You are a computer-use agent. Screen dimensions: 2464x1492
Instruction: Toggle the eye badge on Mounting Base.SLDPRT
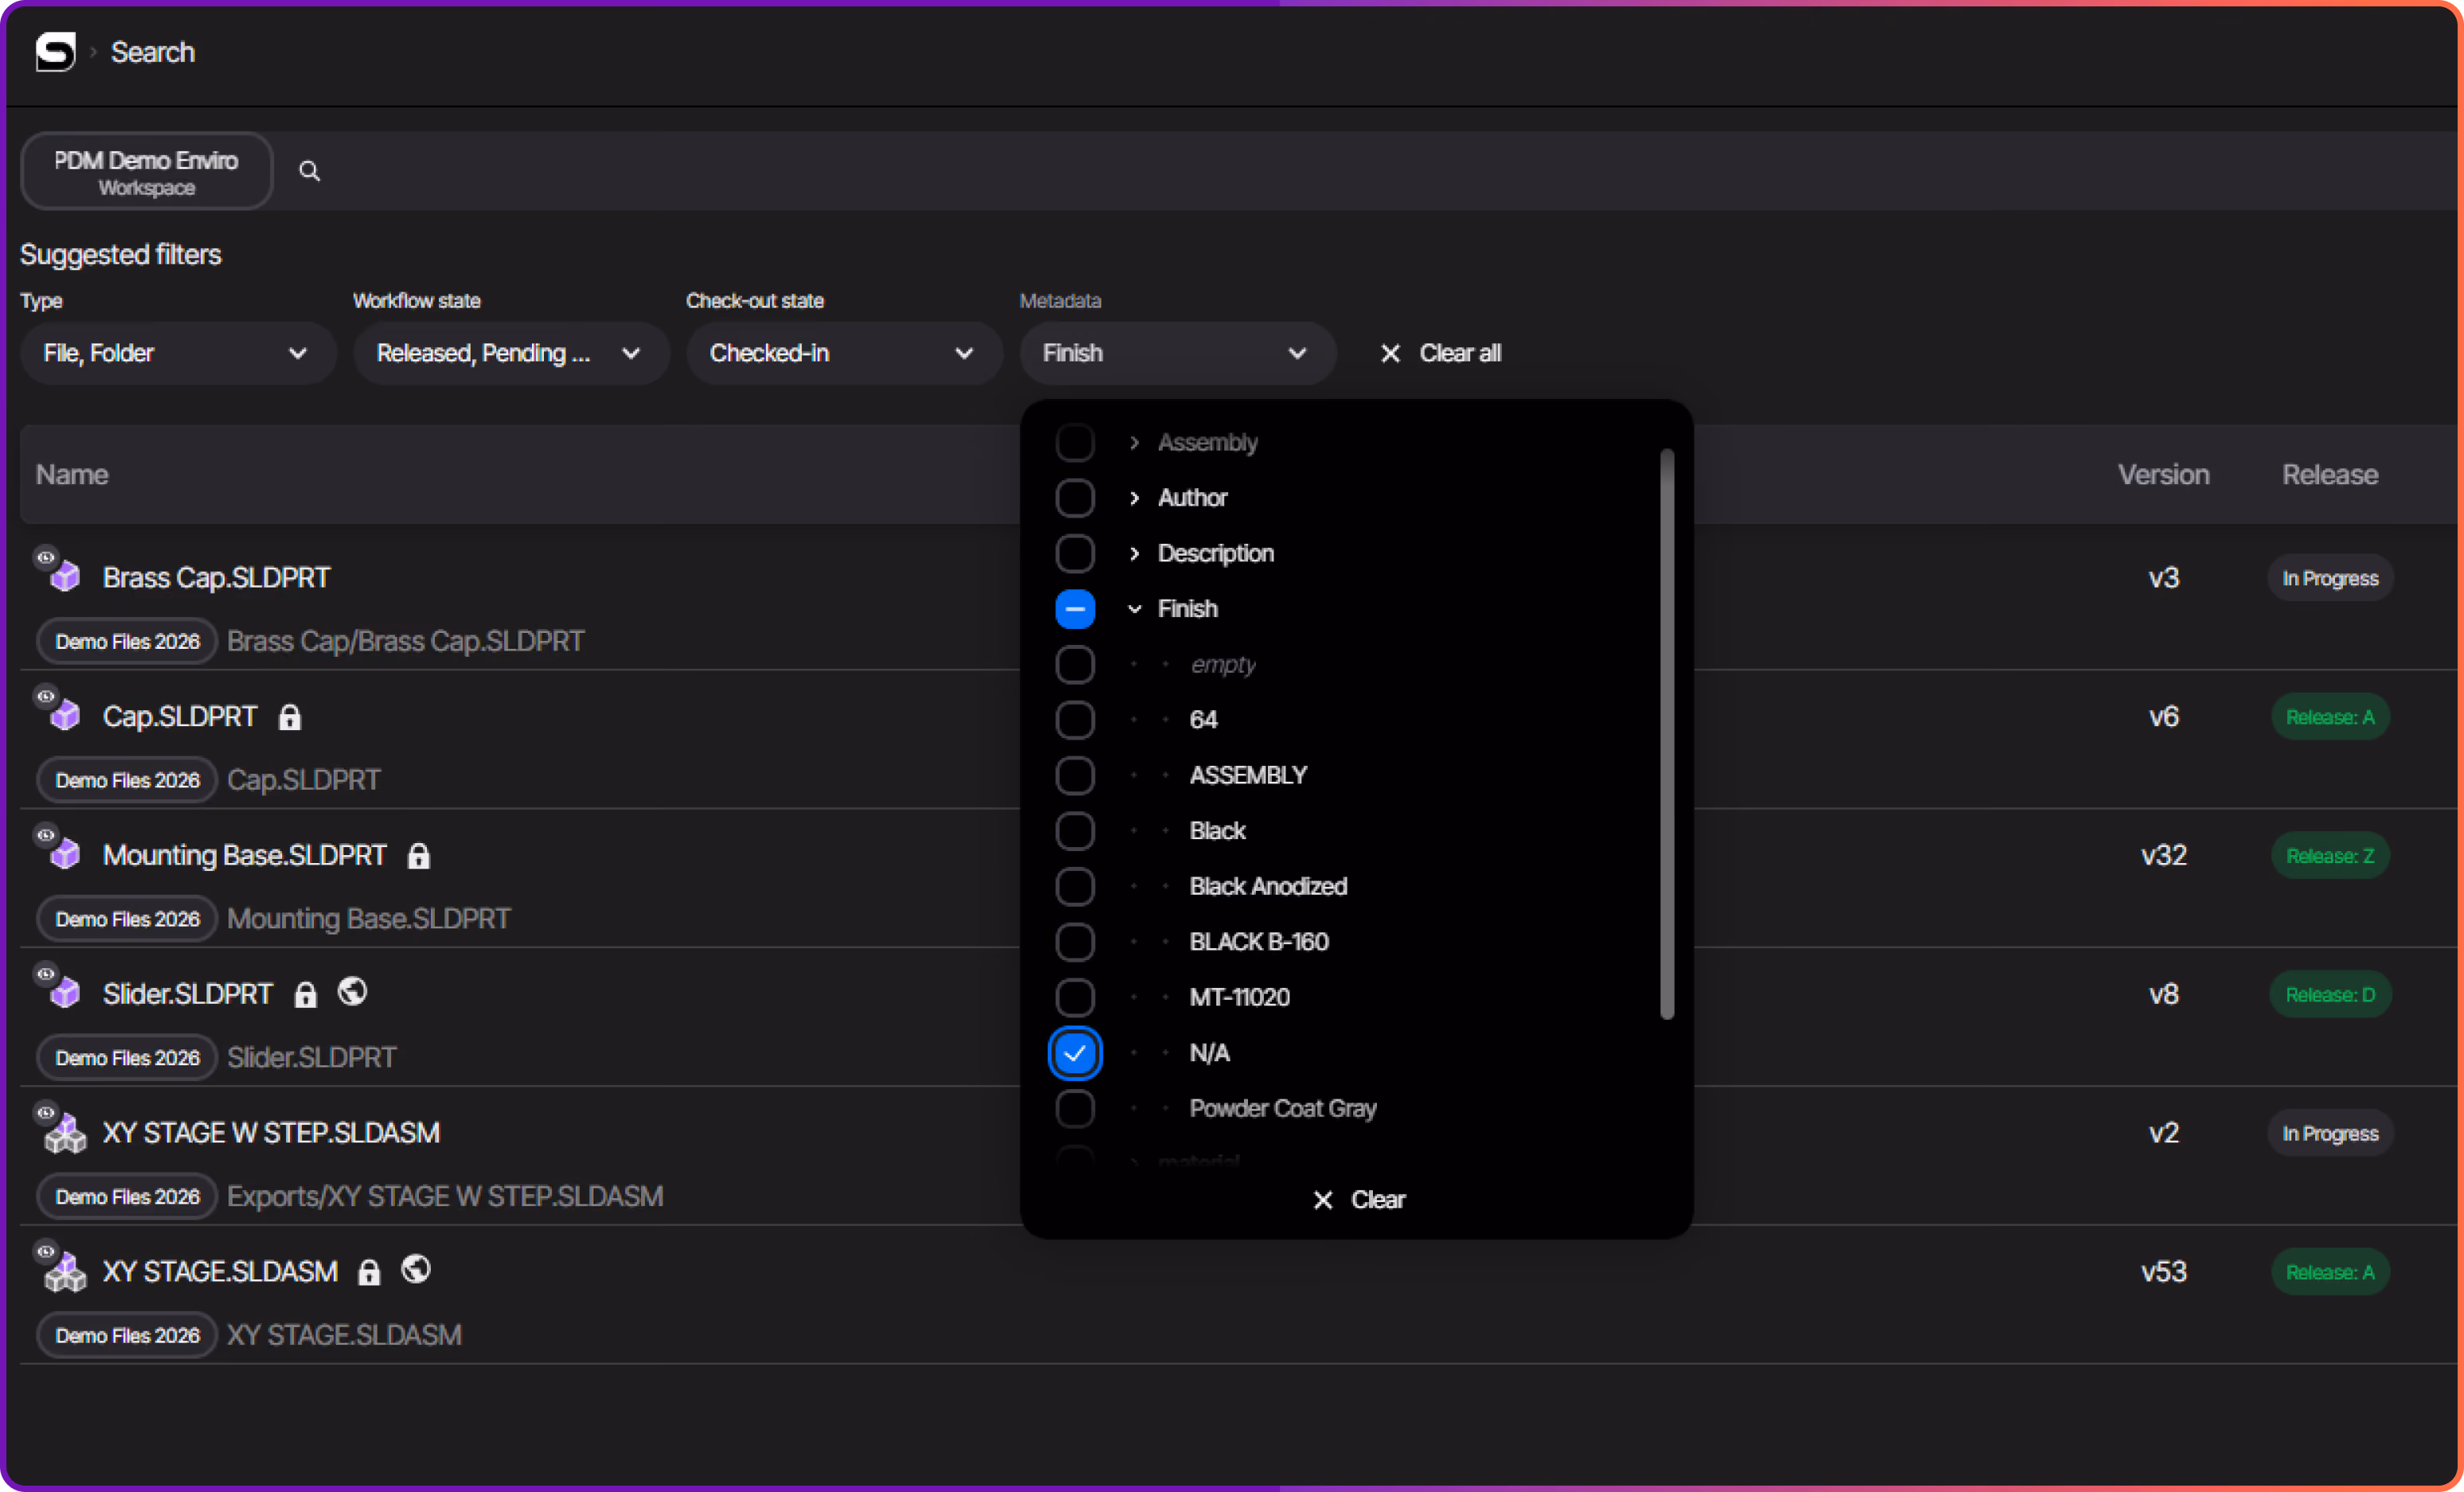coord(45,835)
